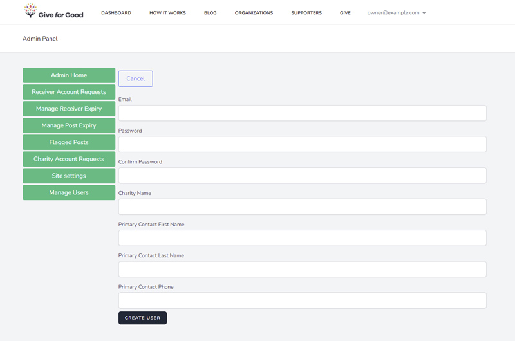Submit with the Create User button
This screenshot has height=341, width=515.
142,318
